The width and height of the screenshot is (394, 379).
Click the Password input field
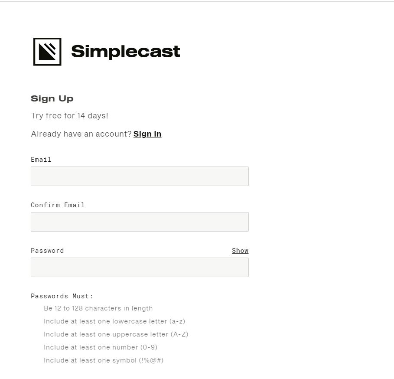[140, 267]
